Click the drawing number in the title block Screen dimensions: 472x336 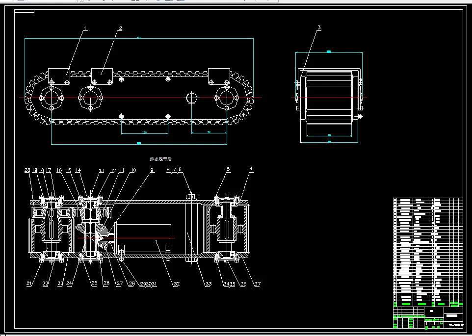tap(456, 325)
